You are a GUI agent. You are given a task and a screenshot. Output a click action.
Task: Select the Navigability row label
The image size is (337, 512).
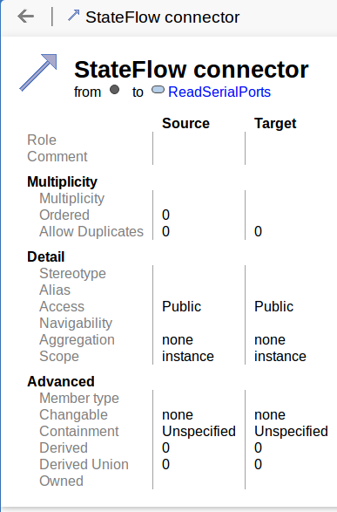[x=76, y=324]
